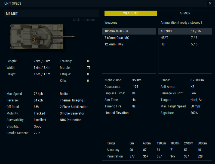The image size is (215, 164).
Task: Click the Off-Road value 85%
Action: [36, 107]
